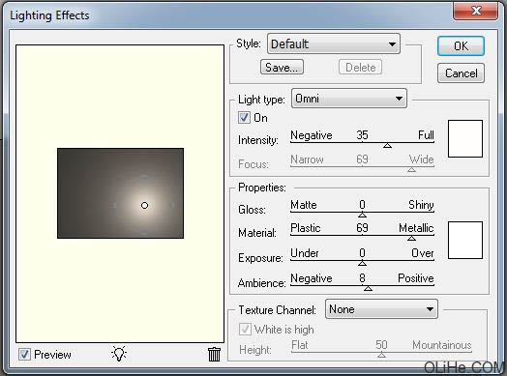
Task: Toggle the White is high checkbox
Action: (245, 330)
